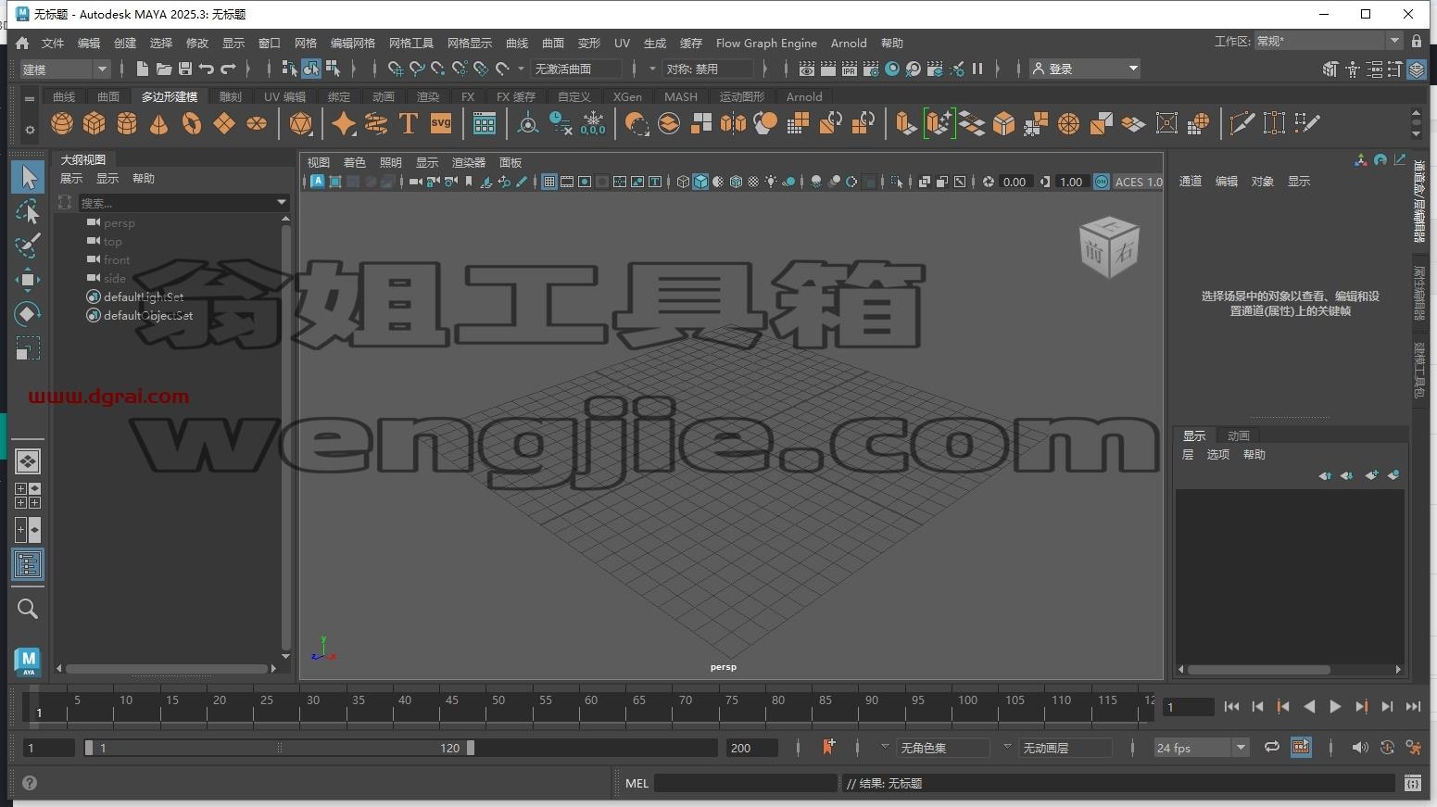Switch to the 雕刻 shelf tab
Viewport: 1437px width, 807px height.
pyautogui.click(x=230, y=96)
